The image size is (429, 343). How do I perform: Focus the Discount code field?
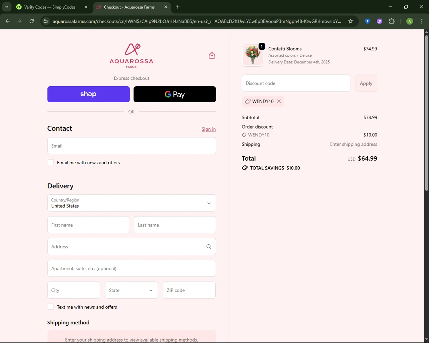[296, 83]
